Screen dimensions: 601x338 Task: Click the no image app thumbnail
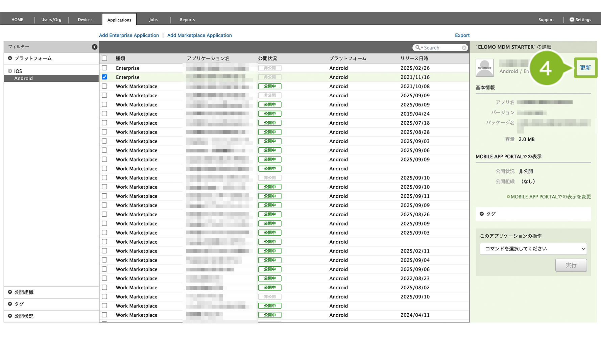[x=484, y=68]
